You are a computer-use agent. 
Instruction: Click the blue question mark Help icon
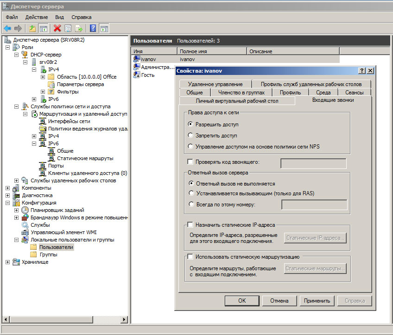pyautogui.click(x=93, y=28)
